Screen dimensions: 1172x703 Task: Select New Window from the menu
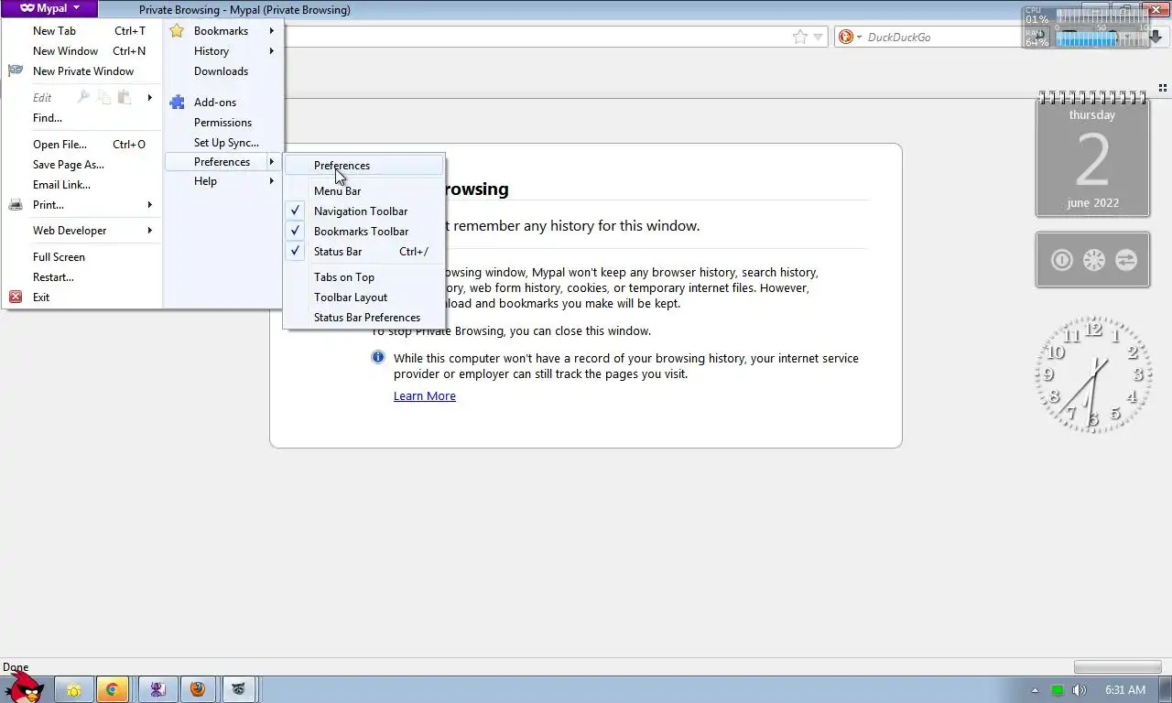click(81, 51)
